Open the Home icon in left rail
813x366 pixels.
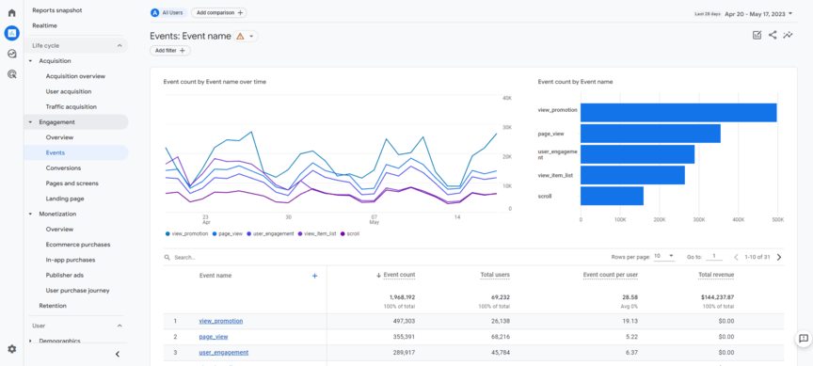[x=12, y=13]
